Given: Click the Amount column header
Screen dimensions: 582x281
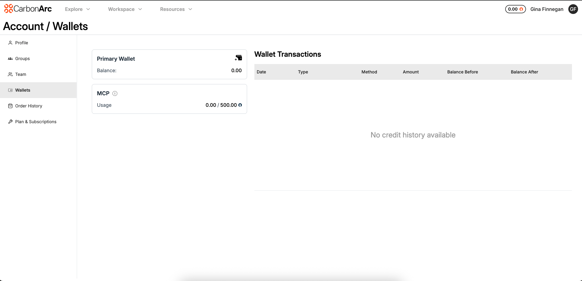Looking at the screenshot, I should 411,72.
